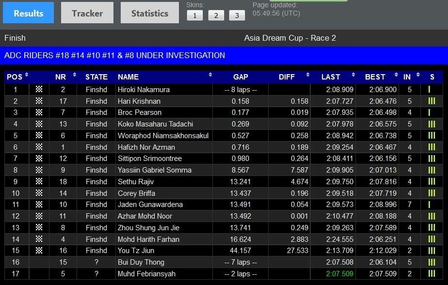
Task: Apply skin 3 option
Action: click(237, 16)
